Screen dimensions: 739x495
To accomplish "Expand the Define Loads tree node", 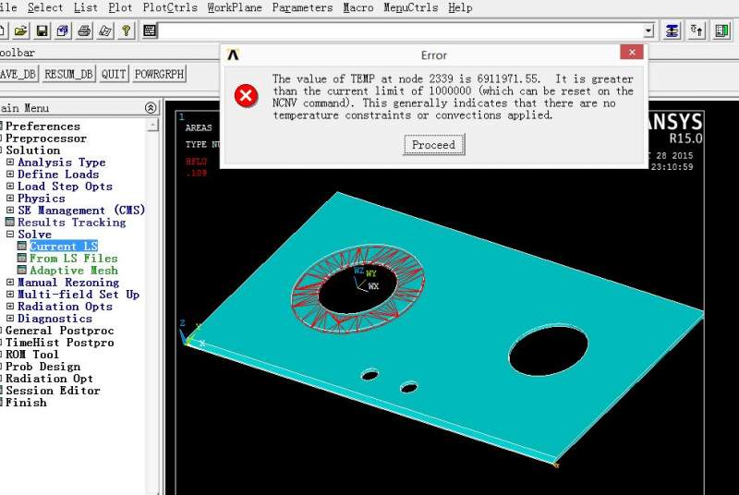I will click(10, 174).
